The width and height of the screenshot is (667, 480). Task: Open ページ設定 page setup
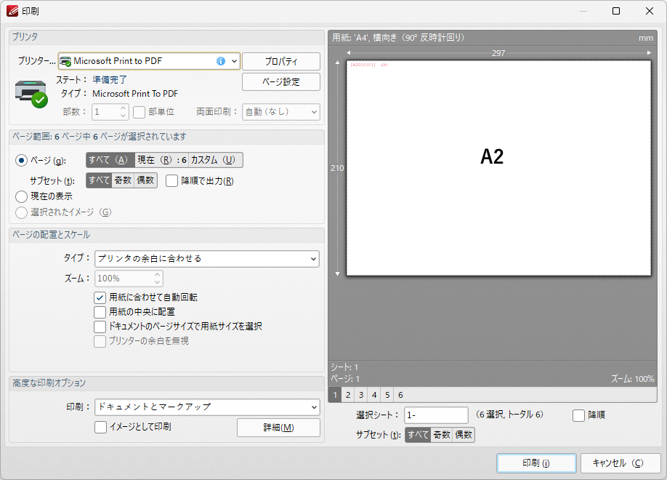[280, 81]
